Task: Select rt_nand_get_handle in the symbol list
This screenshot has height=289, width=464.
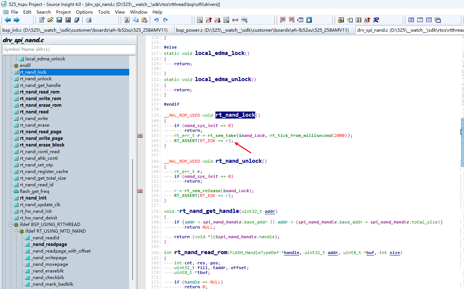Action: click(40, 85)
